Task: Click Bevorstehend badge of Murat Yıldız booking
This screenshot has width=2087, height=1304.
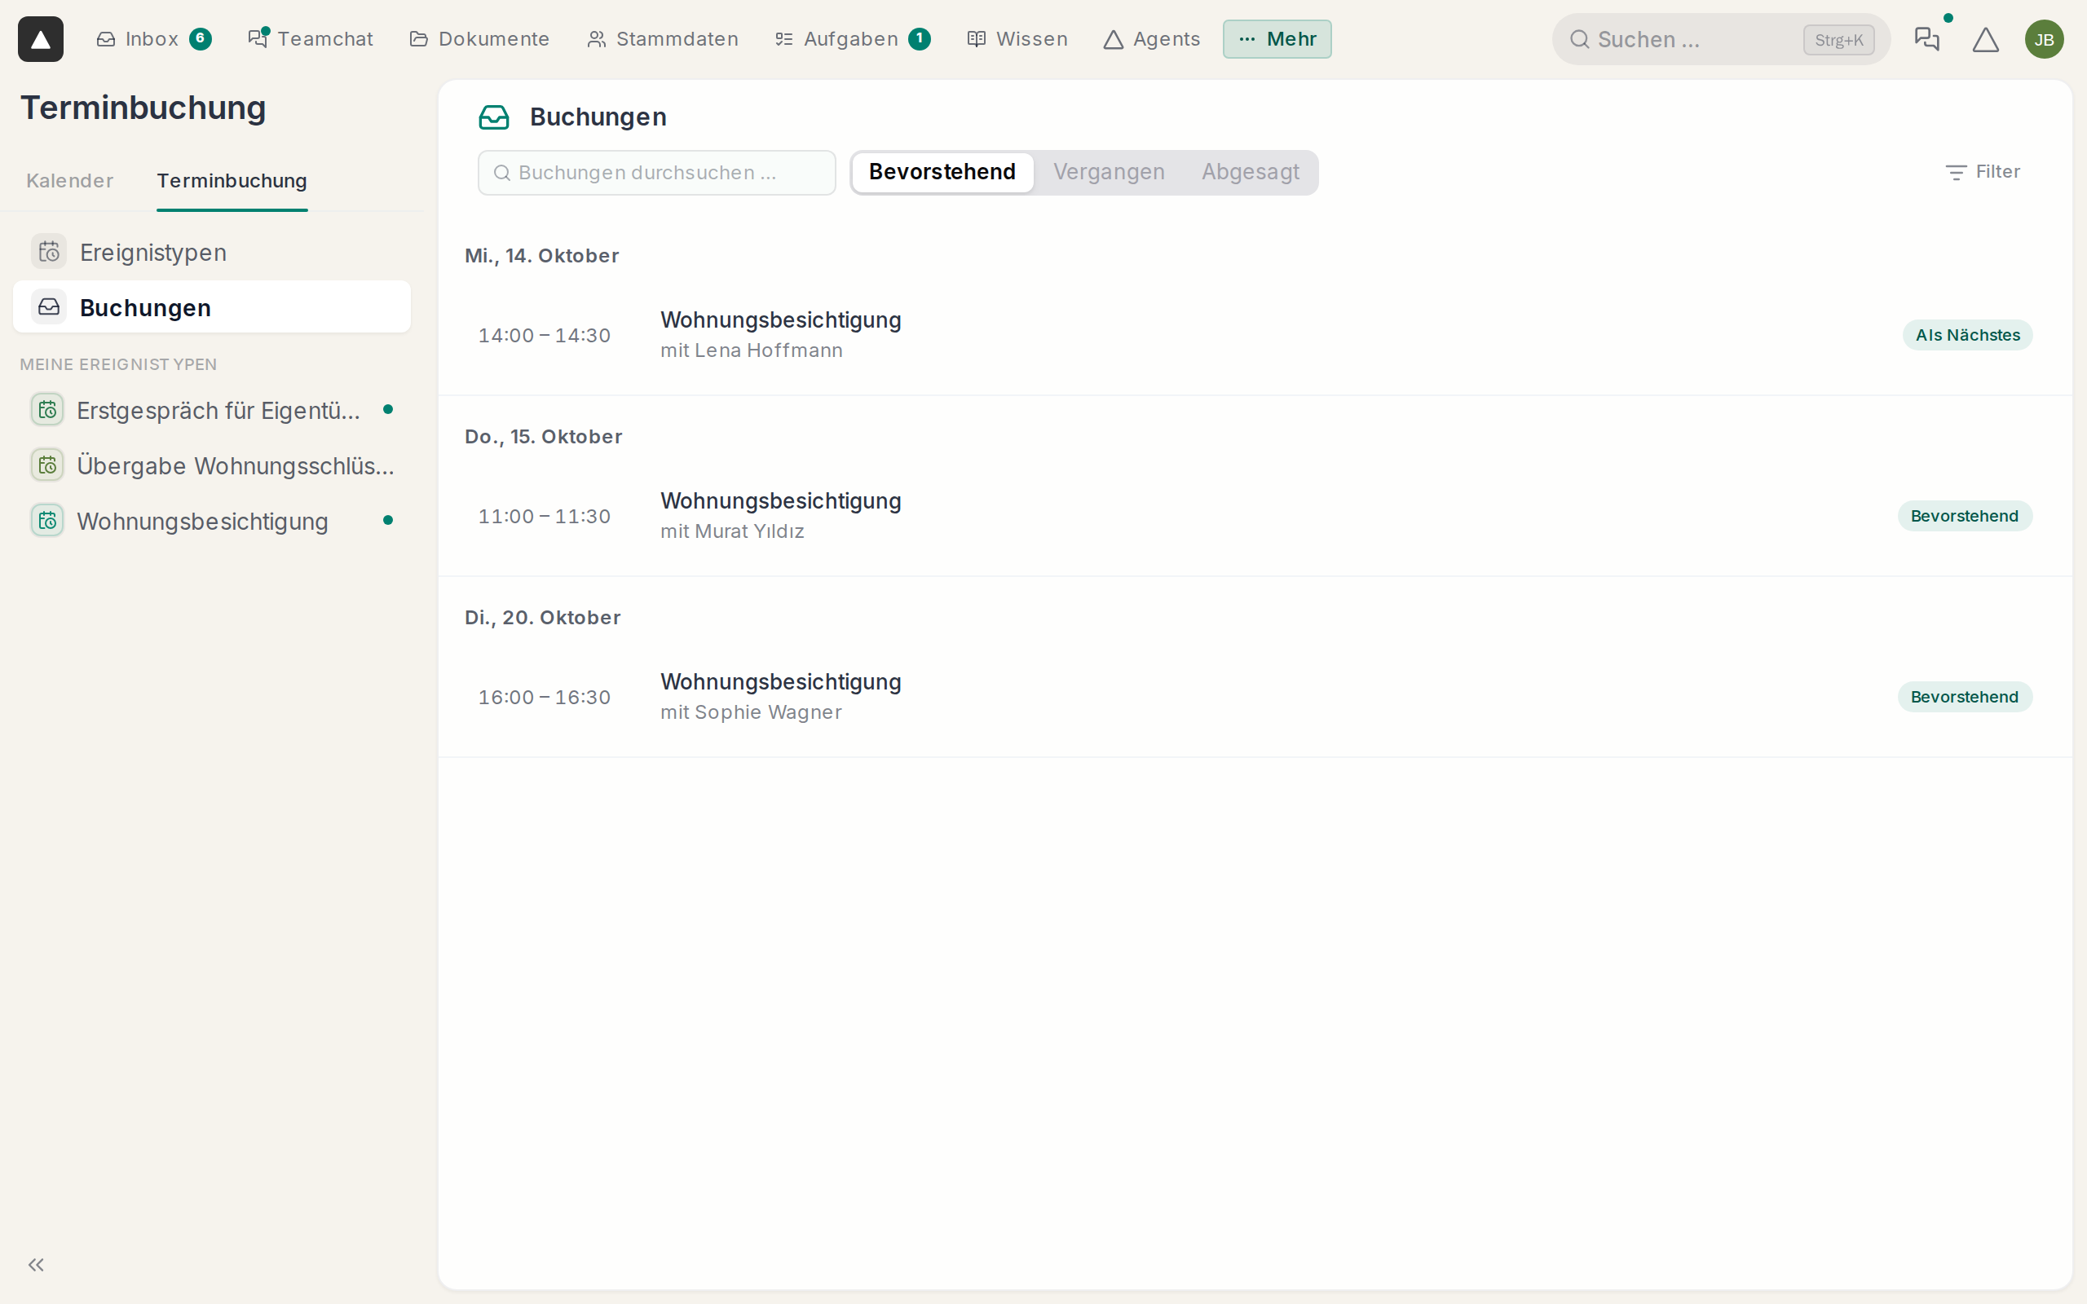Action: [1964, 516]
